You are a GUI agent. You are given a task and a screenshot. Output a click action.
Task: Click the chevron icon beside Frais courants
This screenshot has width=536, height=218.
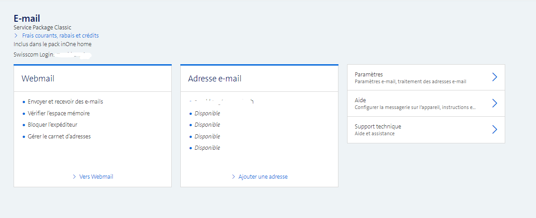(x=16, y=35)
